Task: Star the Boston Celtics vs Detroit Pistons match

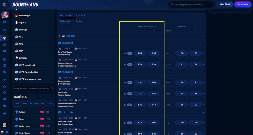Action: (60, 78)
